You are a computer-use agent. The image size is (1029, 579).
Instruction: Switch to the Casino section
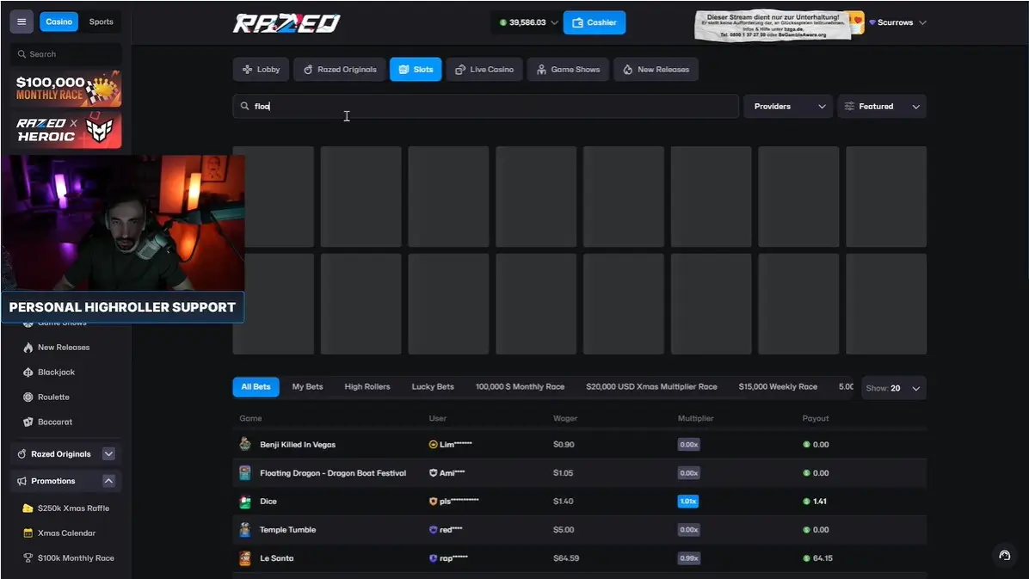point(59,22)
